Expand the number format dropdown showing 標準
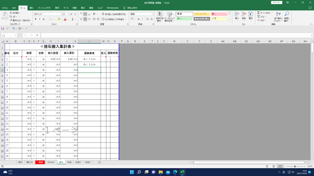Screen dimensions: 314x176 click(x=152, y=14)
